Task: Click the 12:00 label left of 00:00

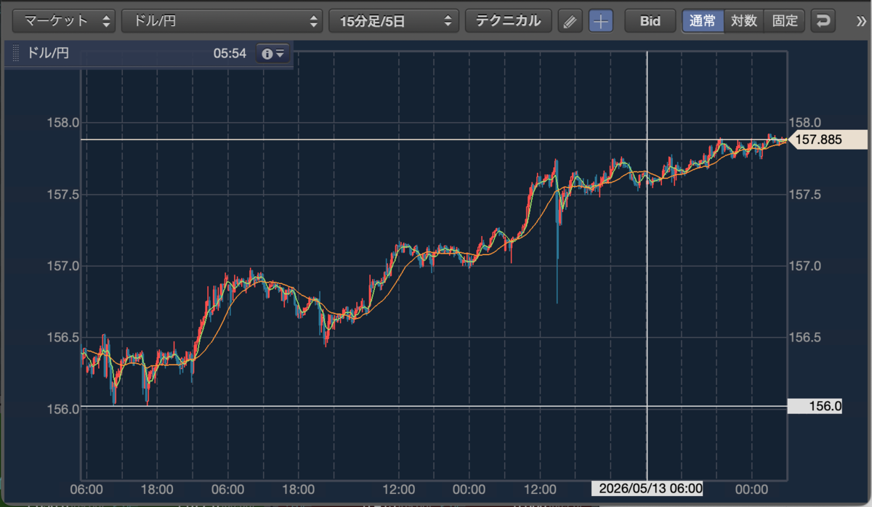Action: coord(398,488)
